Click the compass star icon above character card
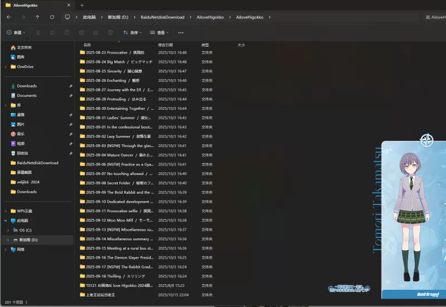446x307 pixels. [426, 140]
